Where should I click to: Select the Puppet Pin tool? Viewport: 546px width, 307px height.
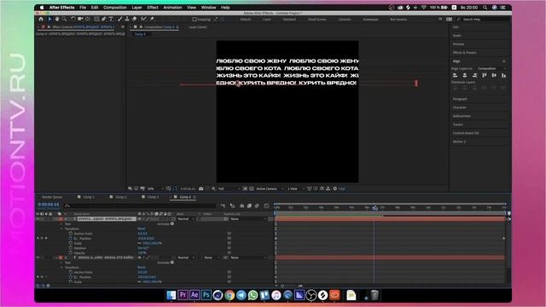pos(152,19)
